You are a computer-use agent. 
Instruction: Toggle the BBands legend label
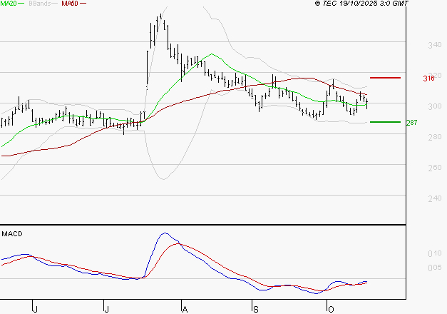click(38, 4)
